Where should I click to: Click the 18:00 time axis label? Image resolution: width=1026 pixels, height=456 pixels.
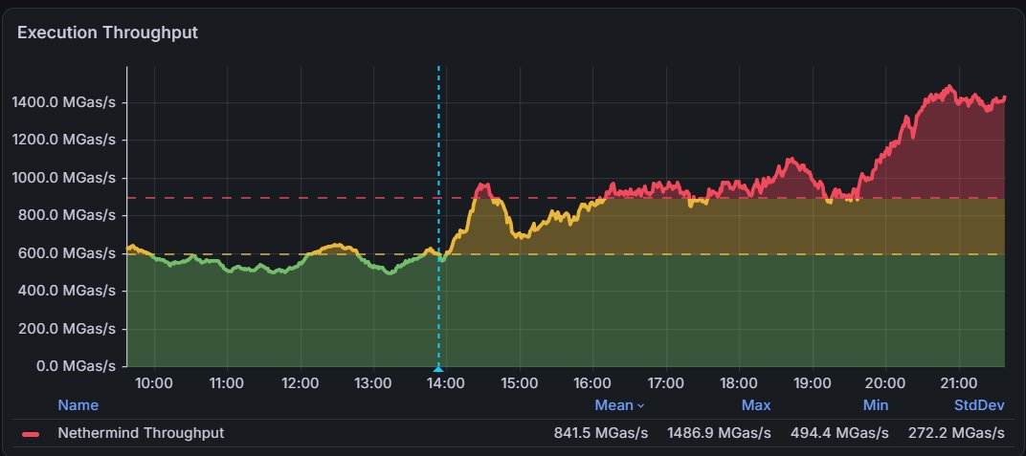tap(740, 383)
